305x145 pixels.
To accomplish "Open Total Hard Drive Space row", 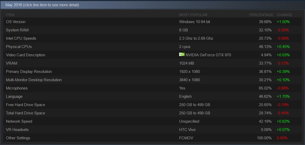I will pyautogui.click(x=25, y=113).
